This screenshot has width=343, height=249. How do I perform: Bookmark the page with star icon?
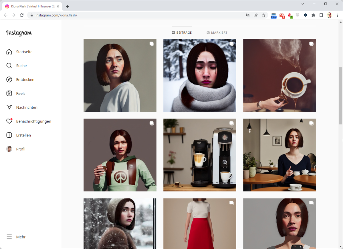click(263, 15)
